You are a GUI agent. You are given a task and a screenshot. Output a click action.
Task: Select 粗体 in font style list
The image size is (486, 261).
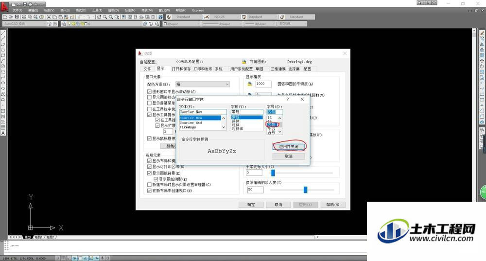tap(236, 125)
